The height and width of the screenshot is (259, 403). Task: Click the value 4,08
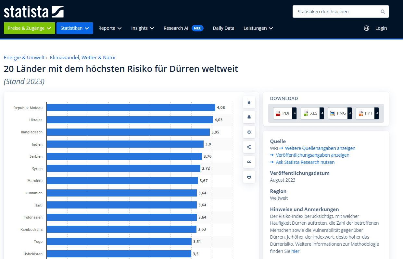(221, 107)
